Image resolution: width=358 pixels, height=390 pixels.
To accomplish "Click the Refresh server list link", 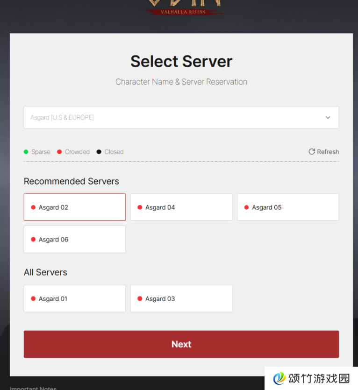I will coord(323,152).
